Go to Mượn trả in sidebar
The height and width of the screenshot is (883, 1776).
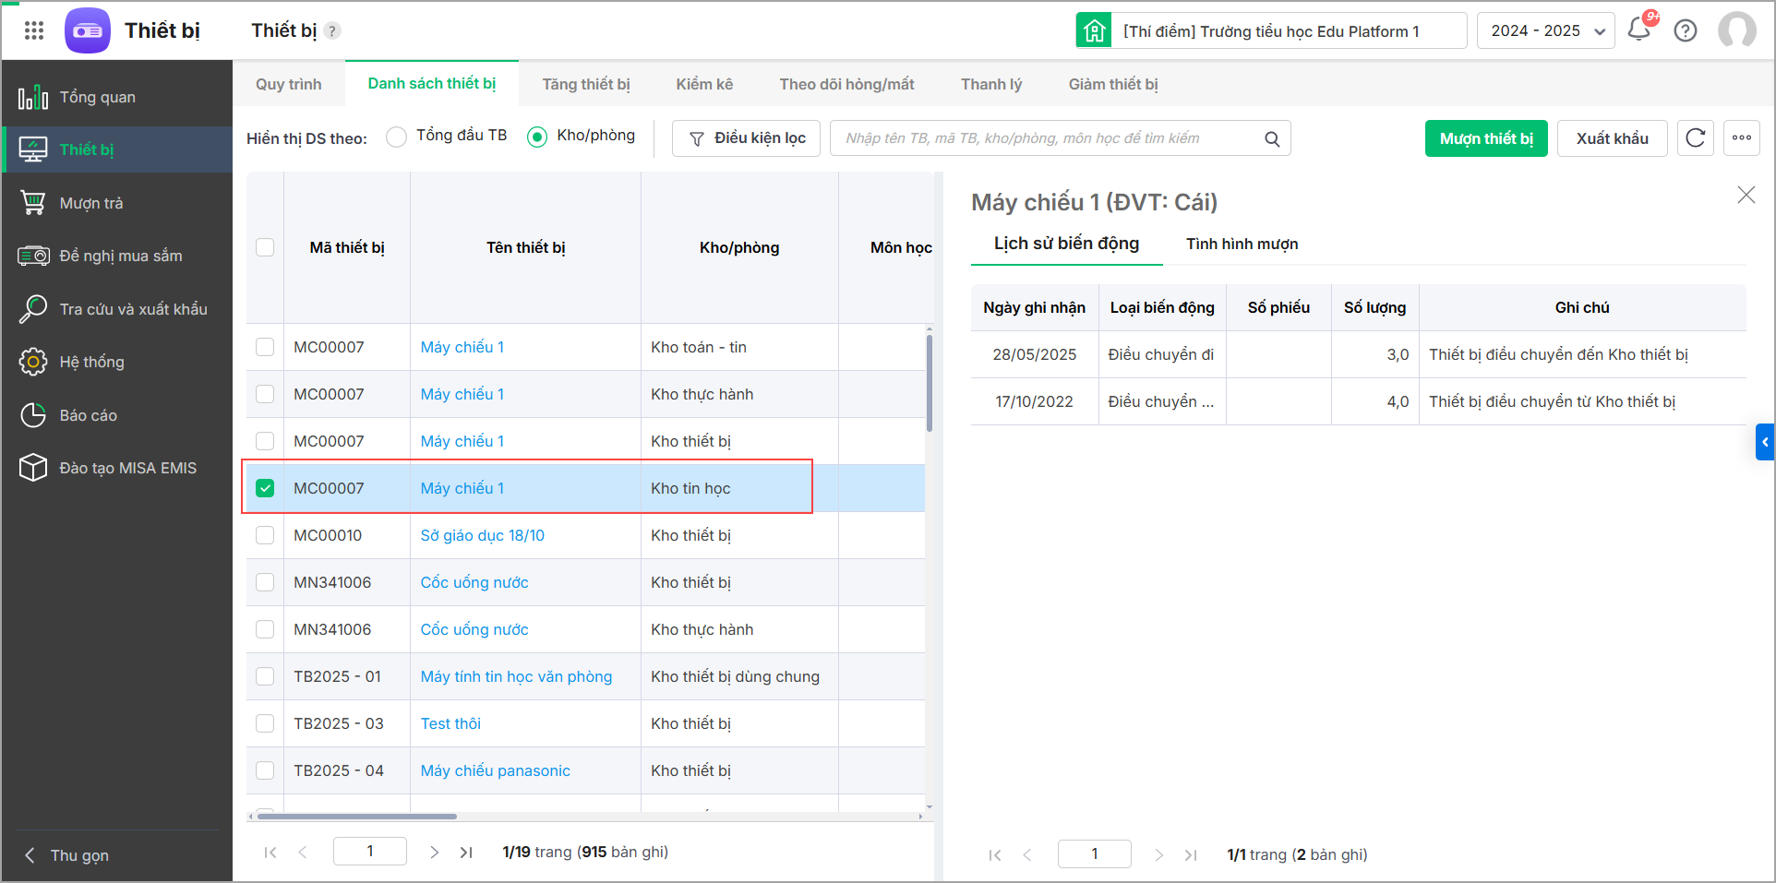point(117,203)
